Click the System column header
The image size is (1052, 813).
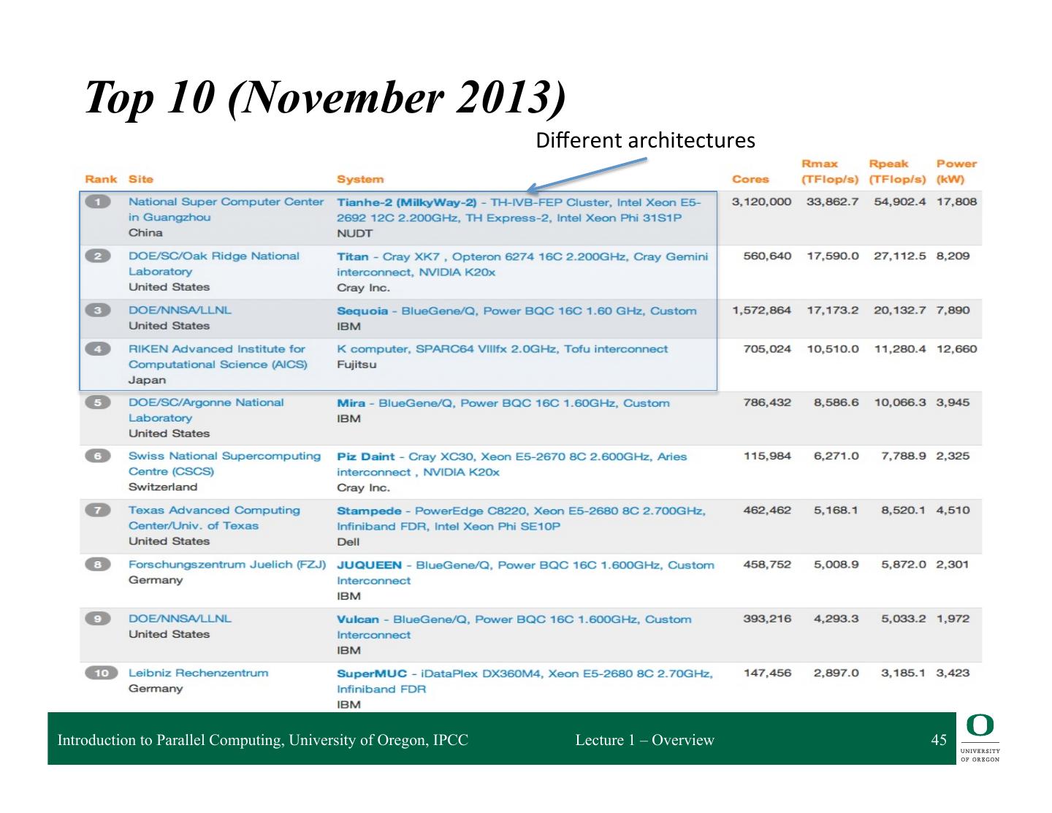click(x=360, y=179)
